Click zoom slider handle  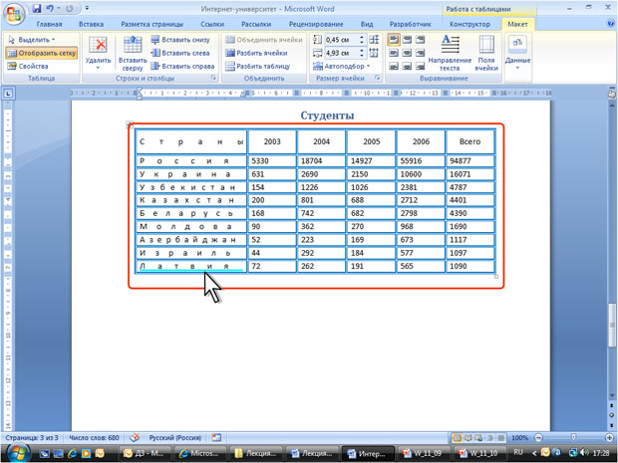pyautogui.click(x=573, y=438)
